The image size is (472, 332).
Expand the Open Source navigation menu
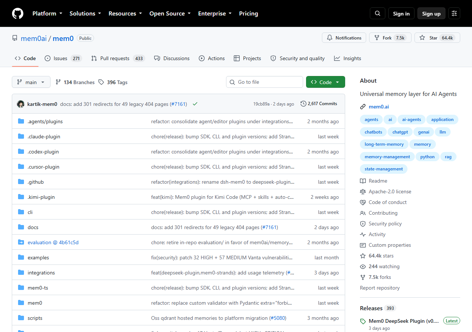170,13
